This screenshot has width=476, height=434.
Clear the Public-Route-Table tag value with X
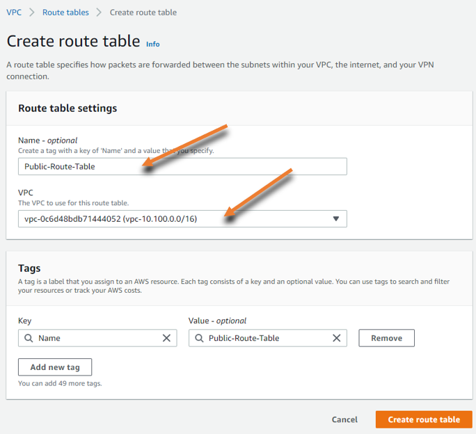pyautogui.click(x=336, y=338)
